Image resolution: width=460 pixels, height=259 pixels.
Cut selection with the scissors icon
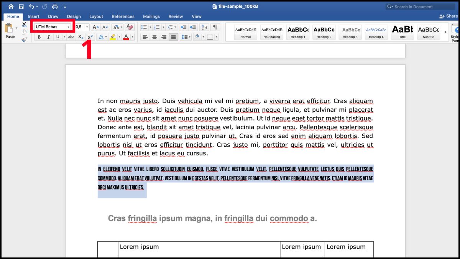[24, 25]
